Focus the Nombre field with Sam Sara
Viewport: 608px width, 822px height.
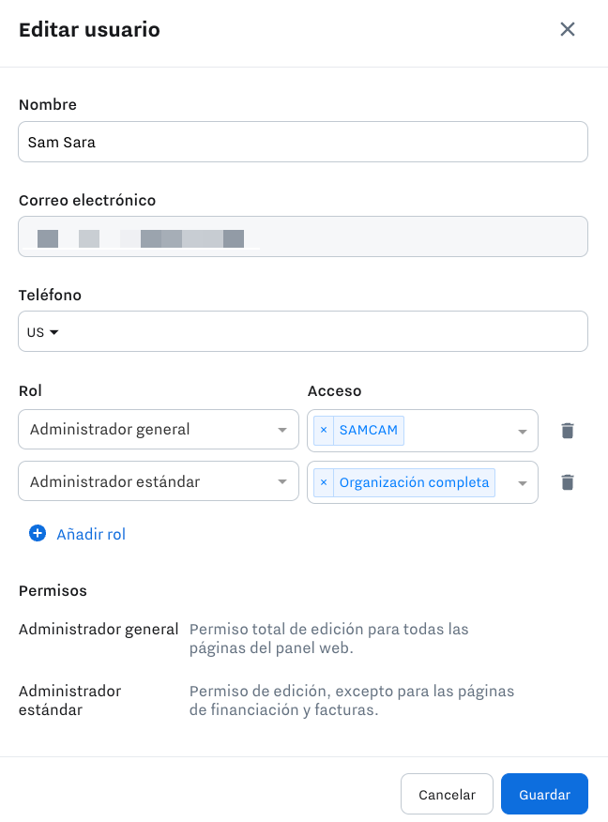[303, 142]
